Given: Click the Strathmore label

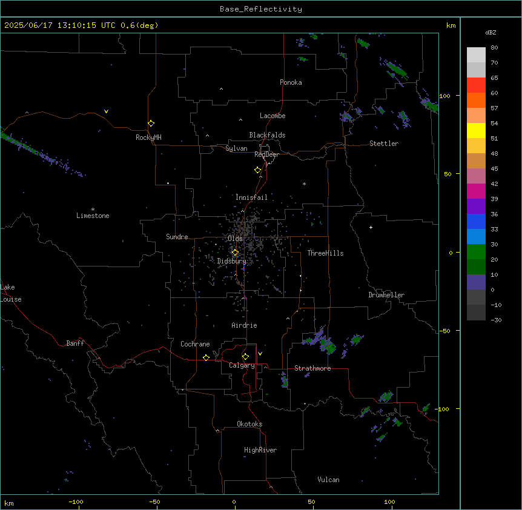Looking at the screenshot, I should [312, 368].
